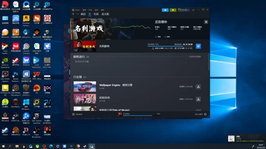Select the GeForce Experience desktop icon

[x=5, y=63]
